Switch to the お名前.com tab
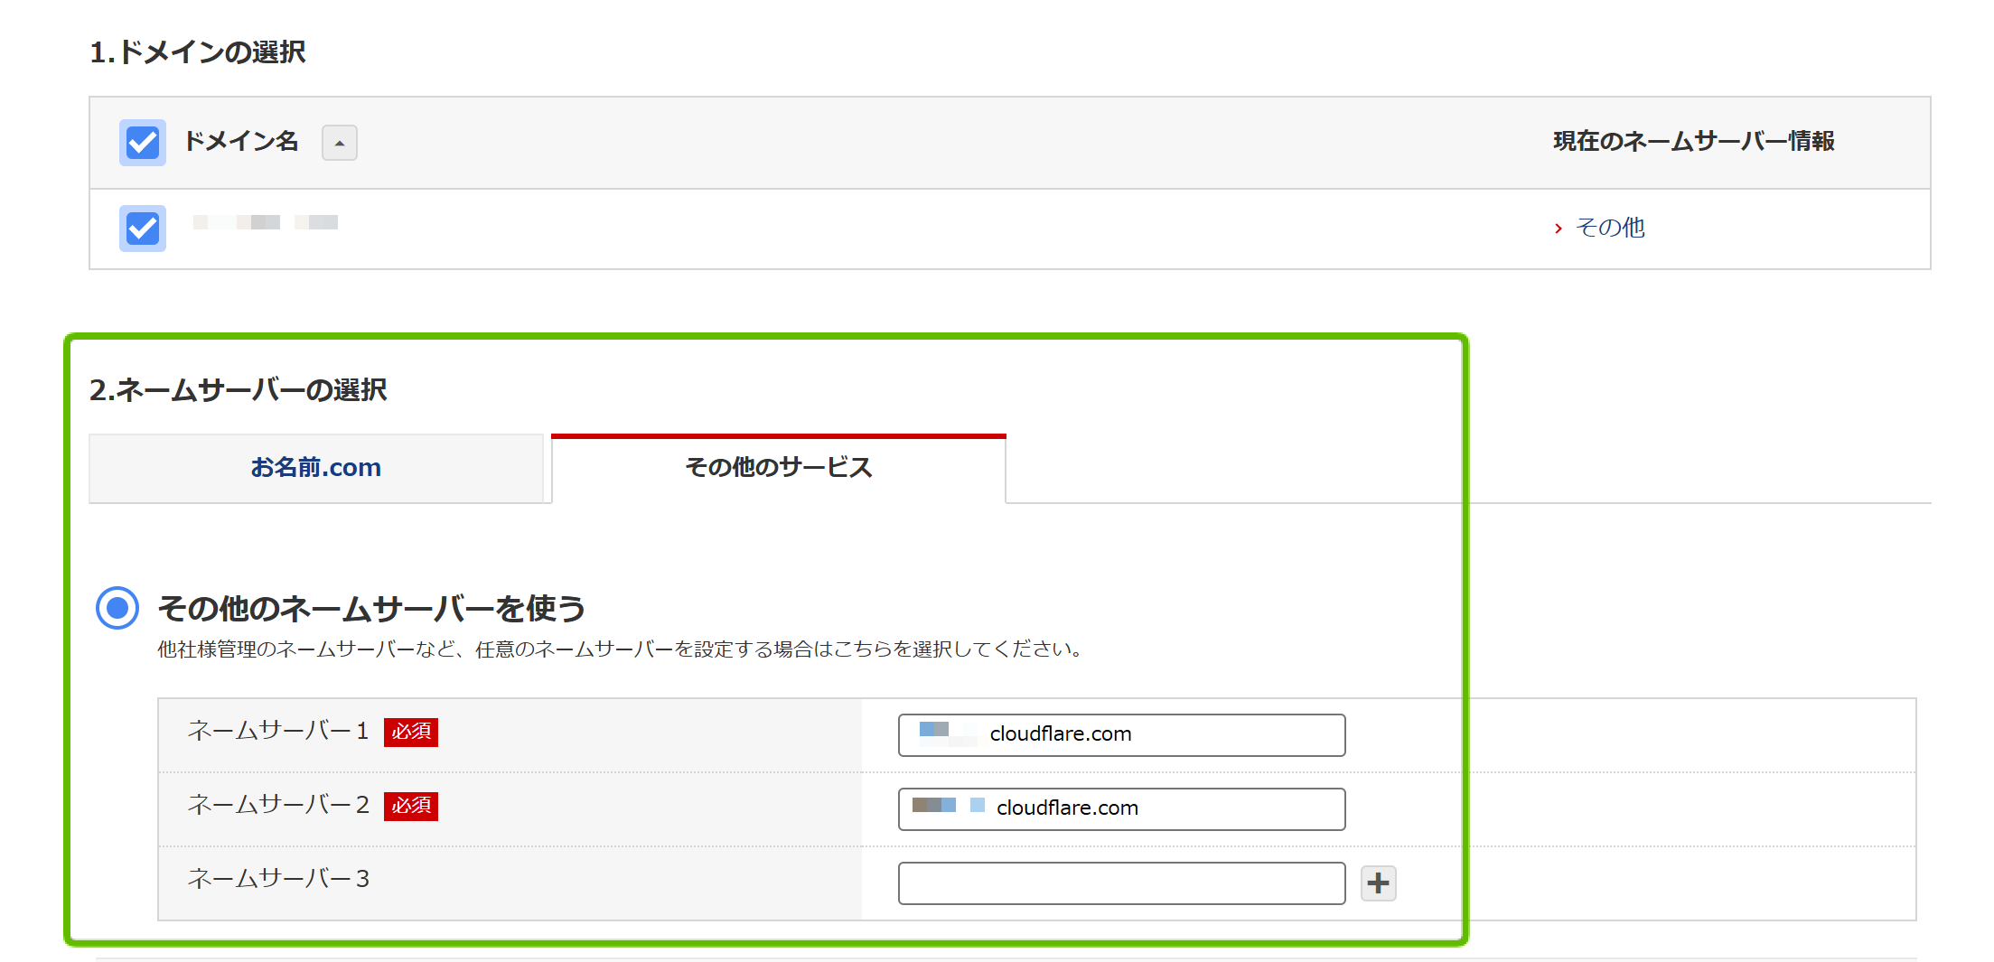Viewport: 1994px width, 962px height. pos(316,468)
